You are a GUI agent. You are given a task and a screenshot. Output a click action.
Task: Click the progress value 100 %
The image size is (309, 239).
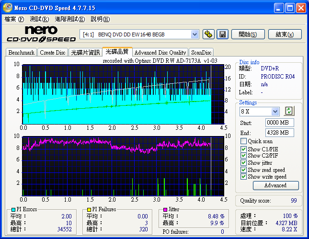pos(290,216)
